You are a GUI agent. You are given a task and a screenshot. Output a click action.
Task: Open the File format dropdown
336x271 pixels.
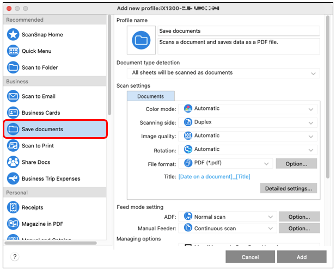coord(225,164)
